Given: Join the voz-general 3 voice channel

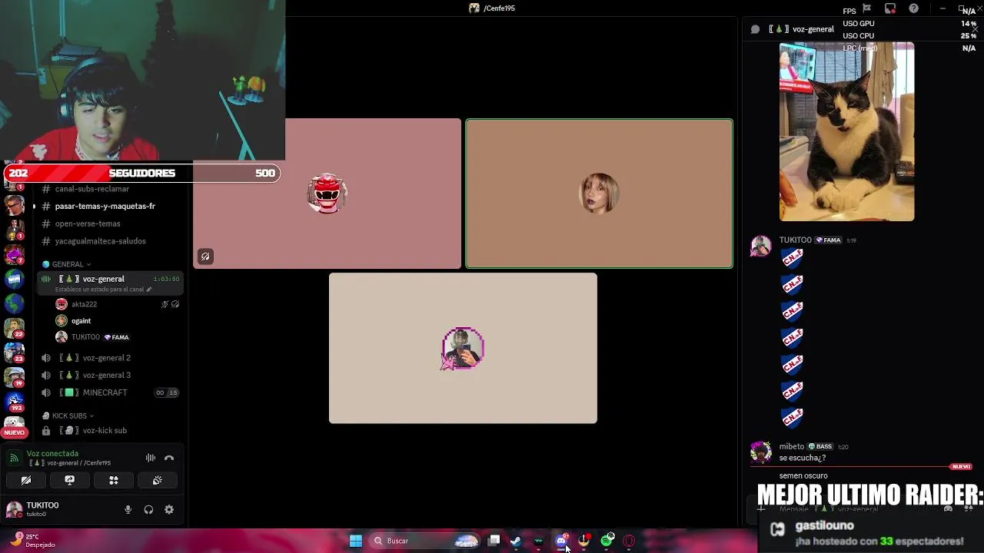Looking at the screenshot, I should point(106,375).
